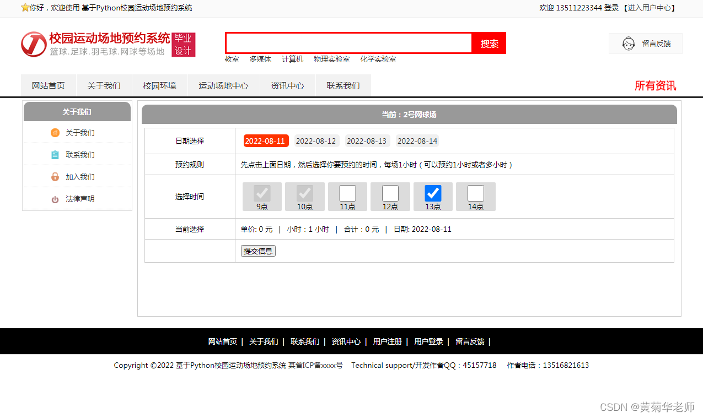
Task: Open the 运动场地中心 menu
Action: click(223, 85)
